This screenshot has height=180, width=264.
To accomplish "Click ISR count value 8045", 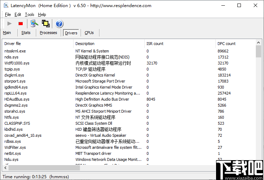I will tap(151, 100).
